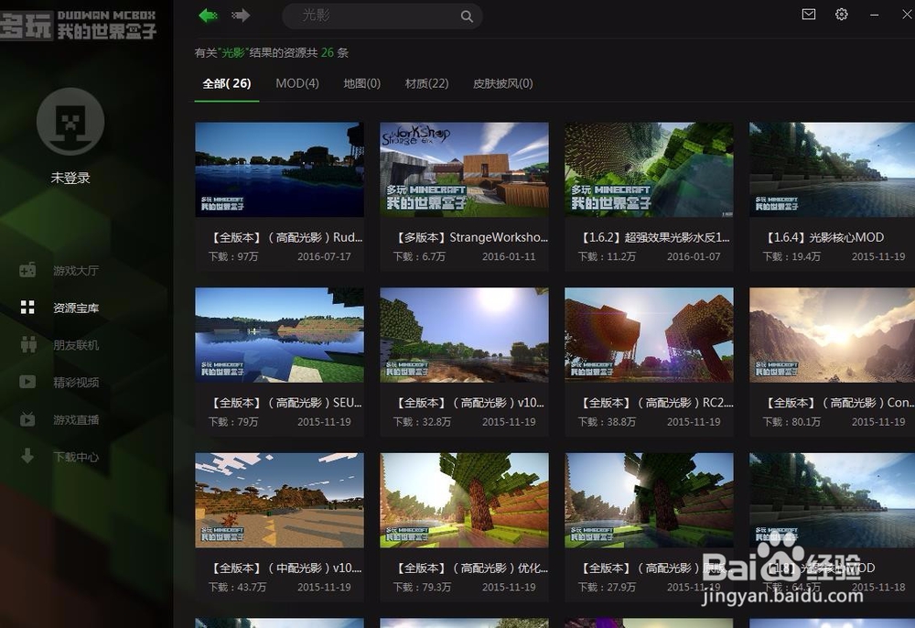Viewport: 915px width, 628px height.
Task: Click the creeper avatar profile picture
Action: coord(70,122)
